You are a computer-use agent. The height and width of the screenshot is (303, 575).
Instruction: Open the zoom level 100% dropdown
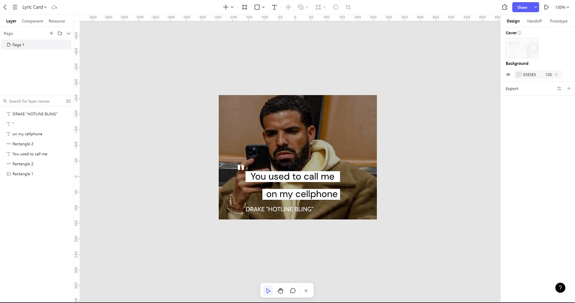[562, 7]
